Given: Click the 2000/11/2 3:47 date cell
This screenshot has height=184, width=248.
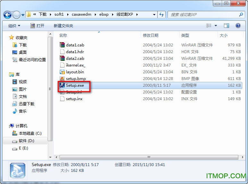Looking at the screenshot, I should 157,65.
